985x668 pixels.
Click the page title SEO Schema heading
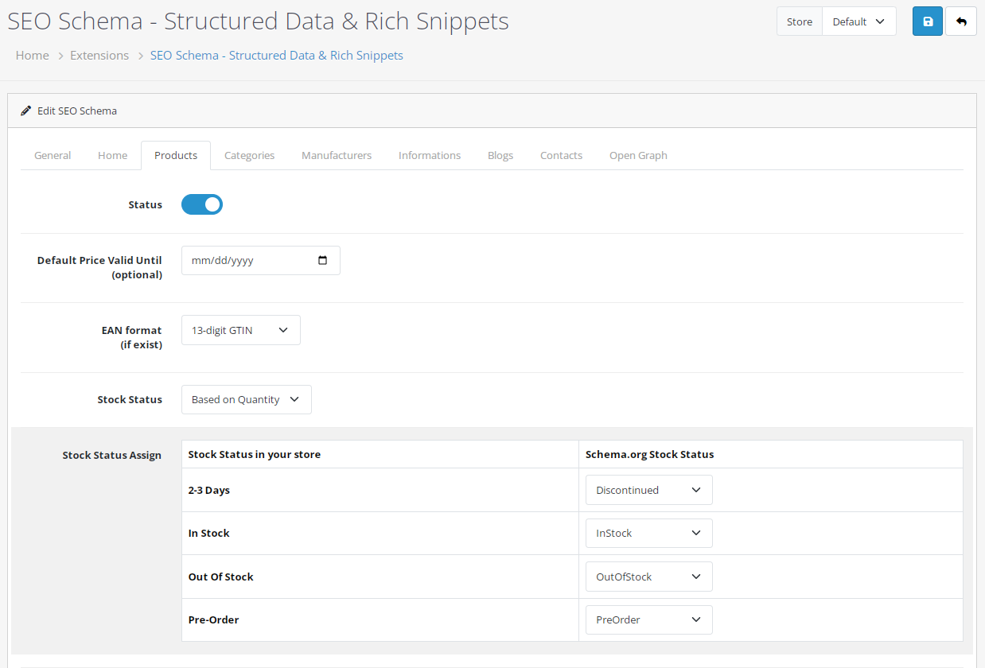[259, 21]
